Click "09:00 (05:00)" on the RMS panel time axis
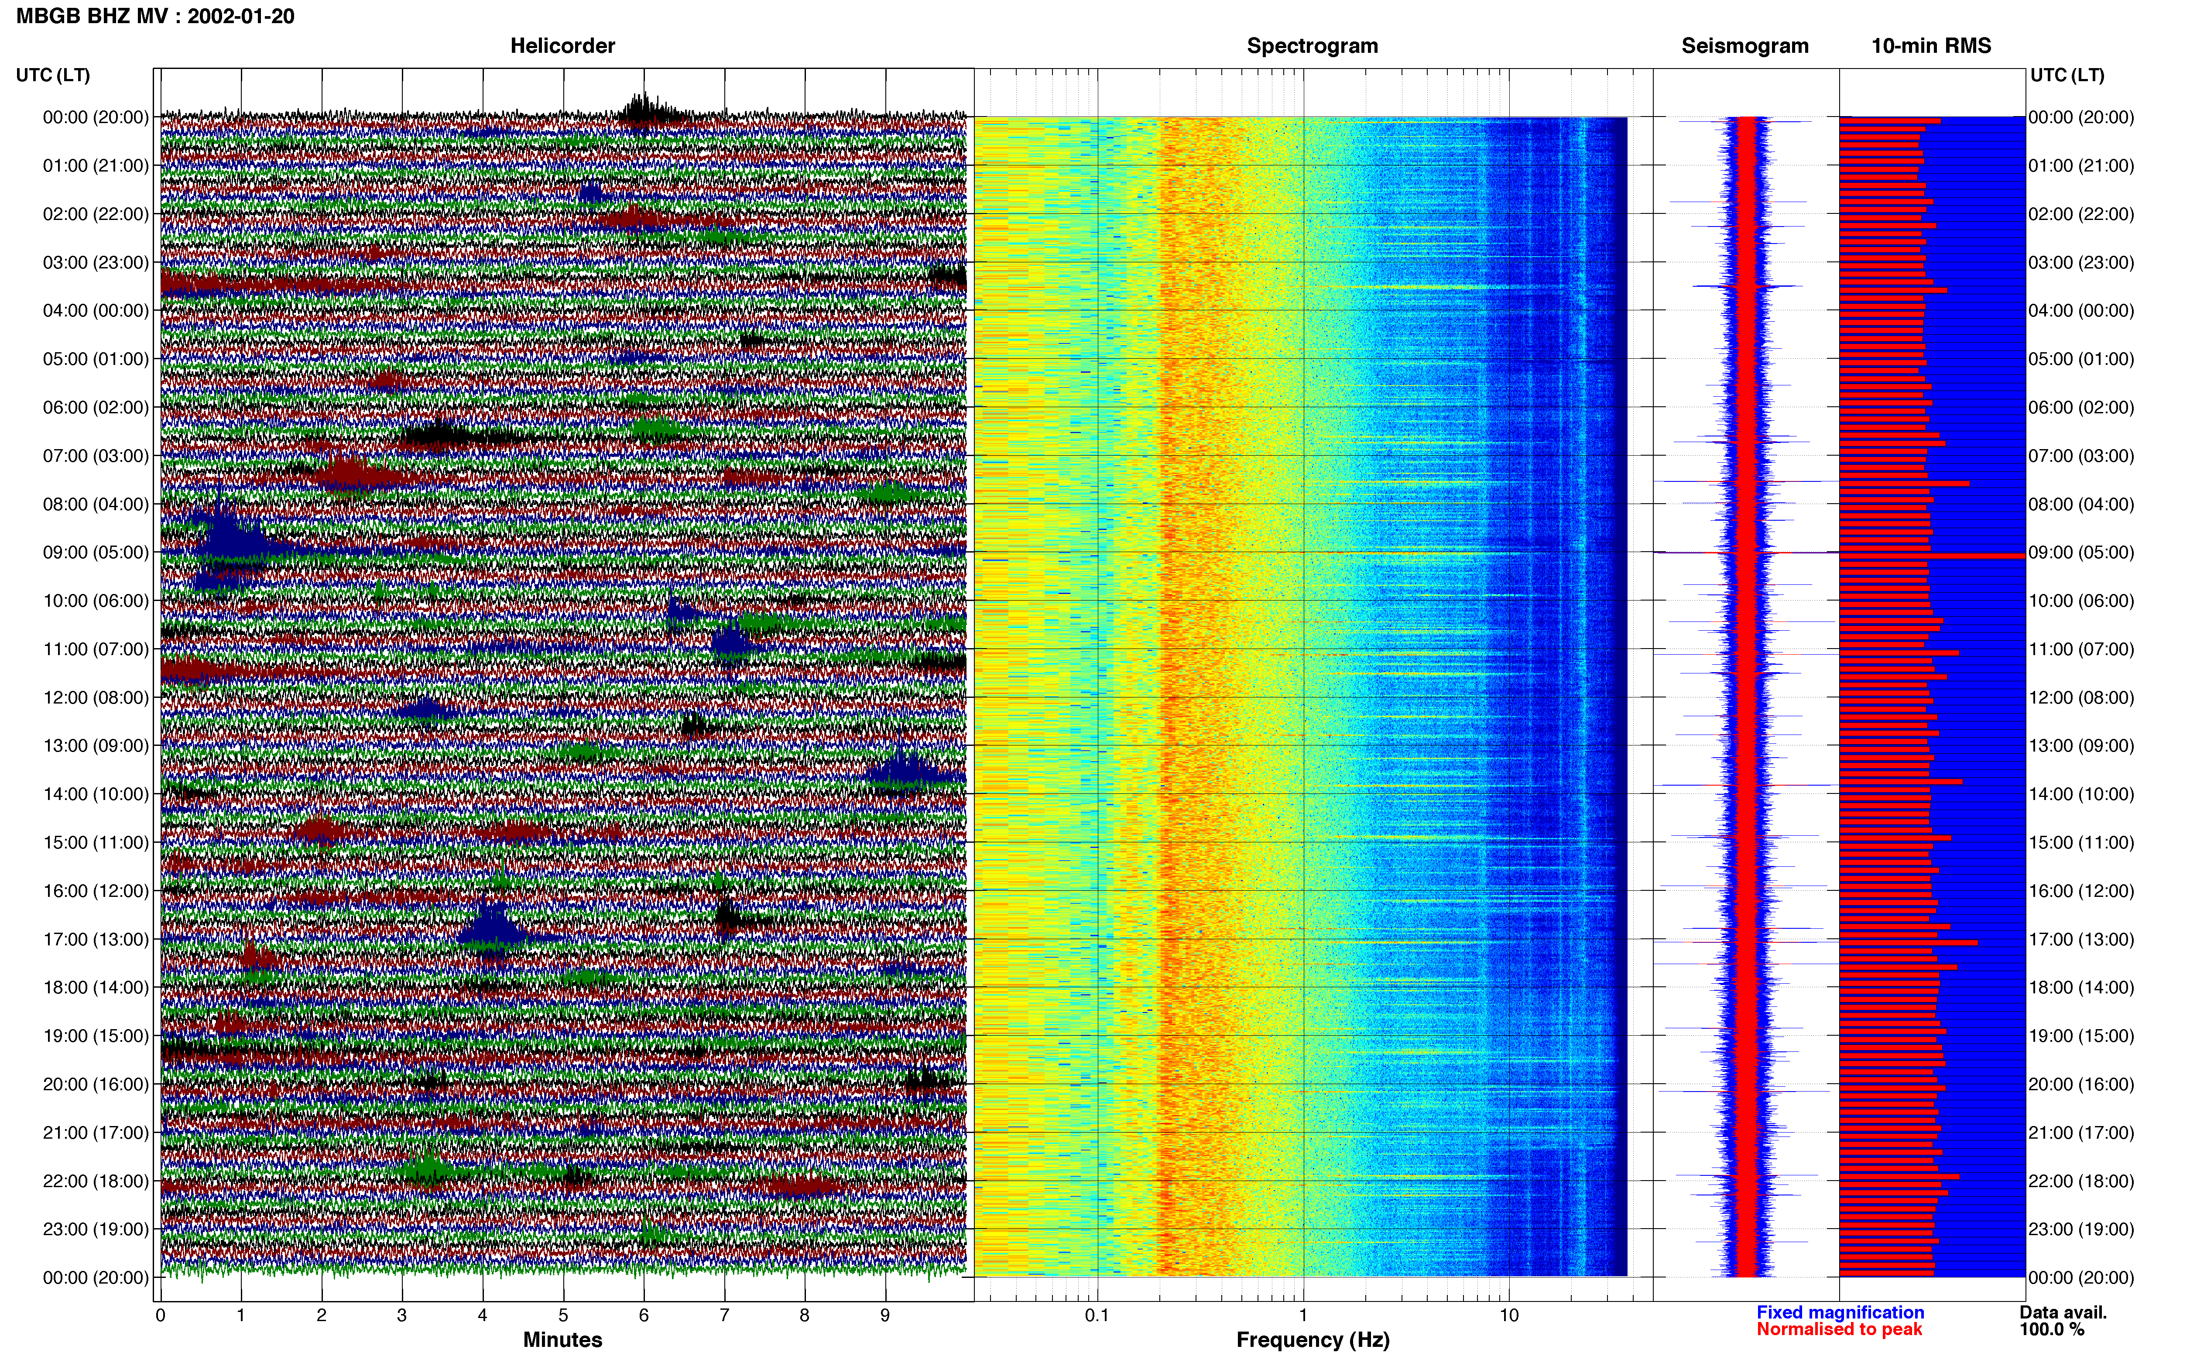The width and height of the screenshot is (2190, 1370). pyautogui.click(x=2081, y=553)
